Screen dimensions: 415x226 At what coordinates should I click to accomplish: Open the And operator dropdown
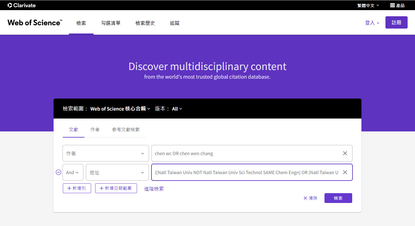point(73,172)
